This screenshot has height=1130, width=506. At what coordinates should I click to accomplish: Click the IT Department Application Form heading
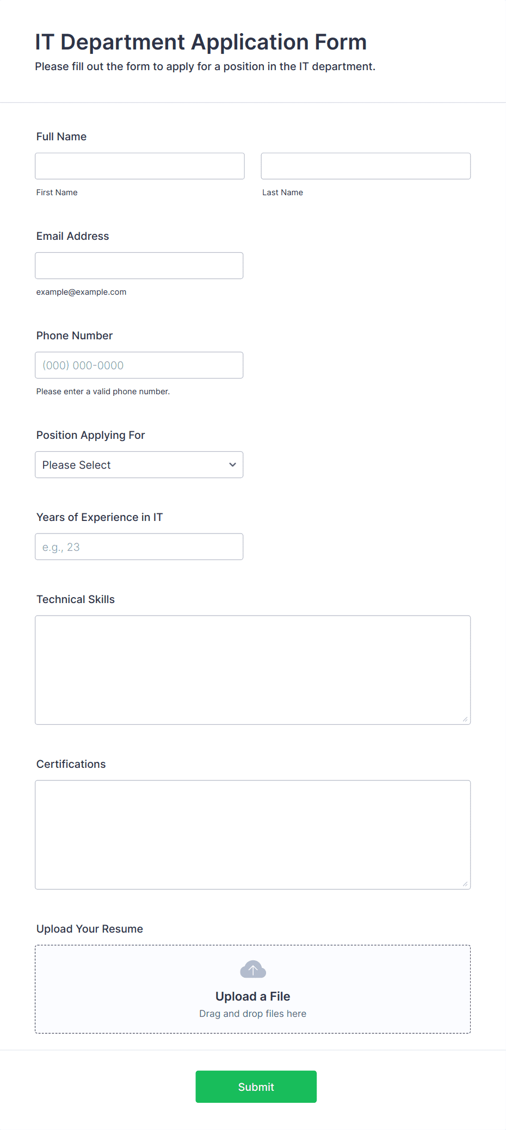coord(201,42)
